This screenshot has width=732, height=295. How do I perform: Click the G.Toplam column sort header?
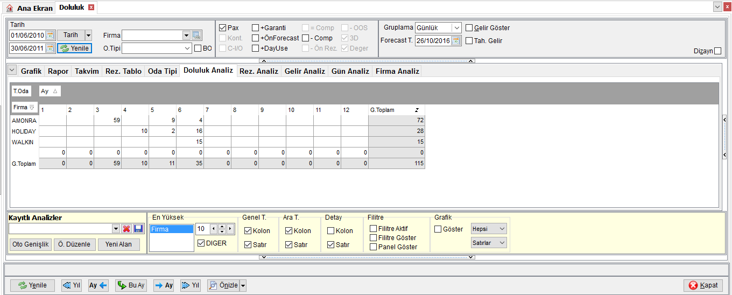(x=396, y=110)
